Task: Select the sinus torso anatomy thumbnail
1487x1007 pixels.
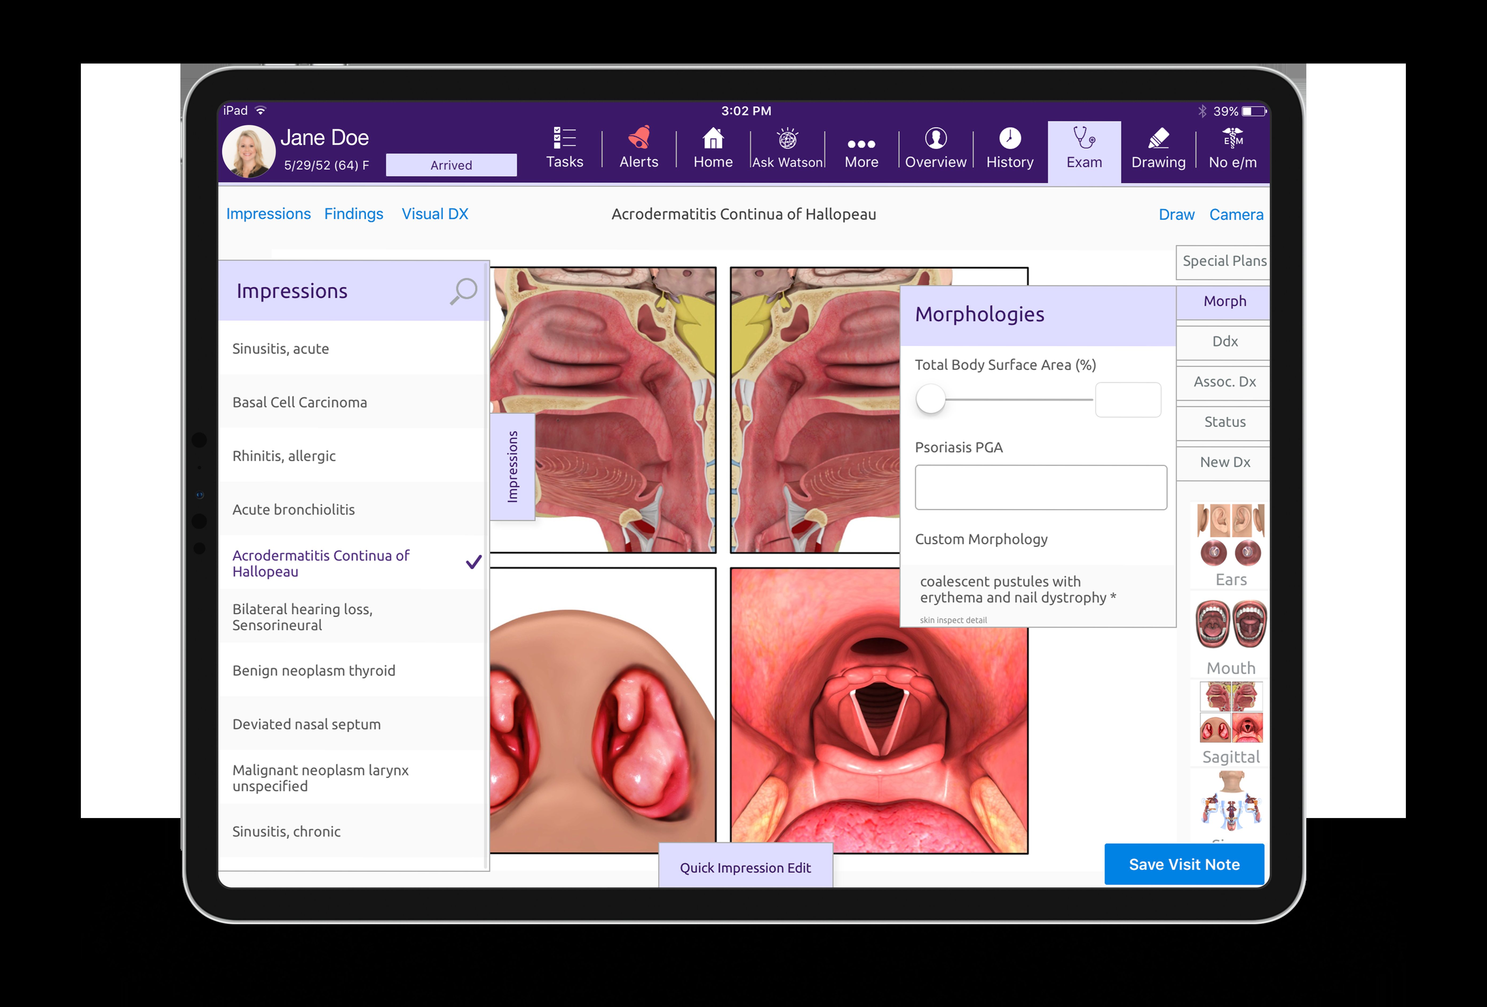Action: pyautogui.click(x=1231, y=803)
